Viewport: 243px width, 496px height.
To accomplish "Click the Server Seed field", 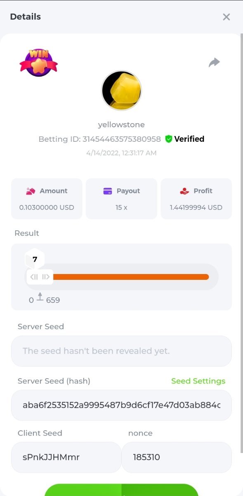I will click(x=121, y=351).
